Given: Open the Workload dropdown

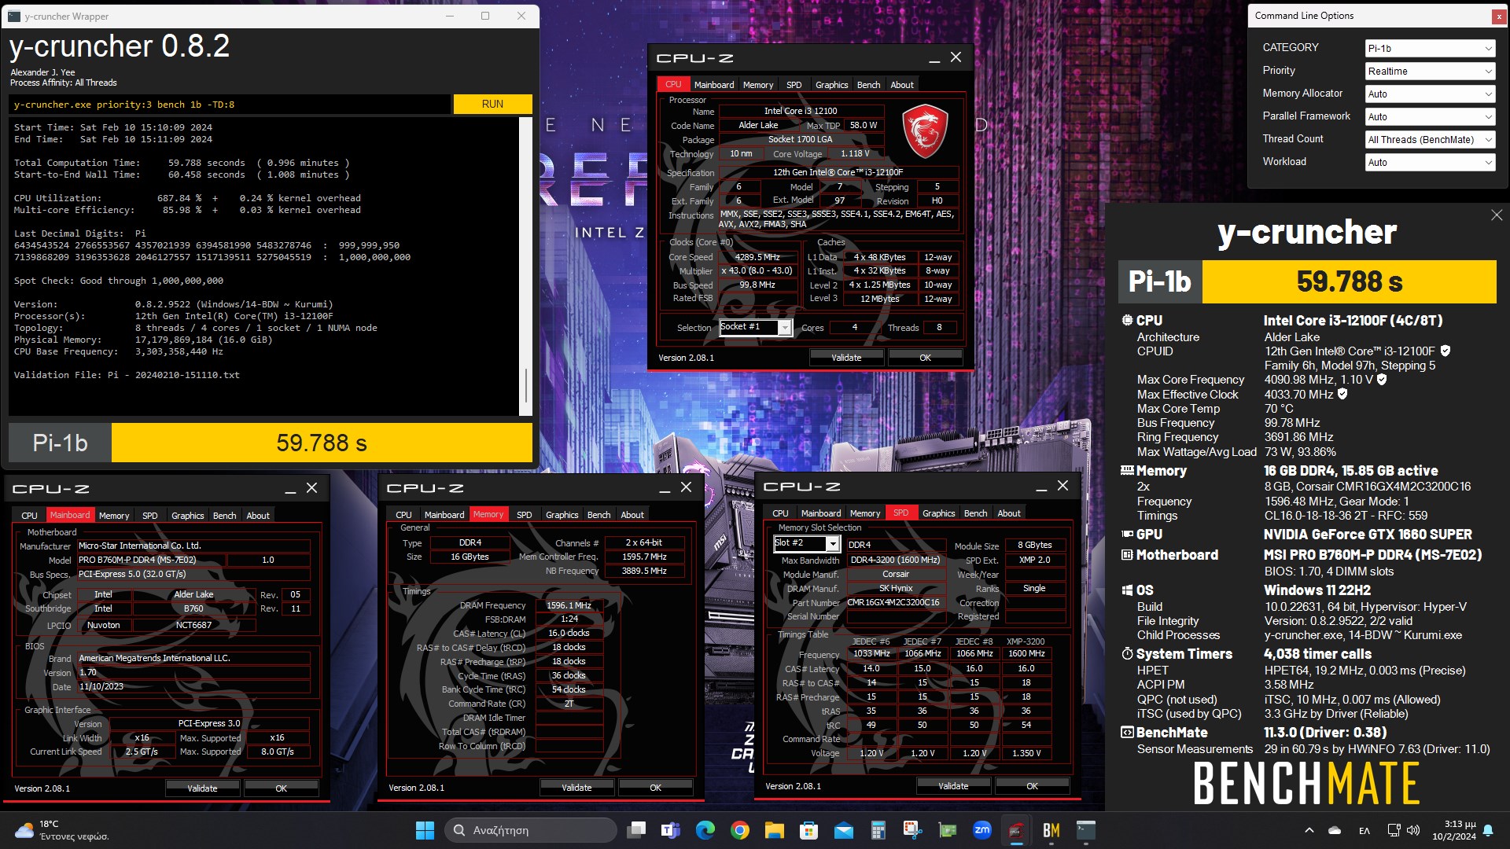Looking at the screenshot, I should click(x=1430, y=162).
